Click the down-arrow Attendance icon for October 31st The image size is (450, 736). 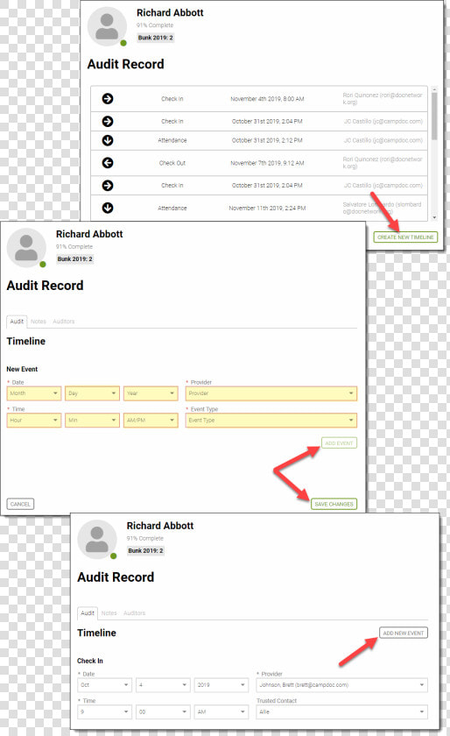pyautogui.click(x=108, y=140)
